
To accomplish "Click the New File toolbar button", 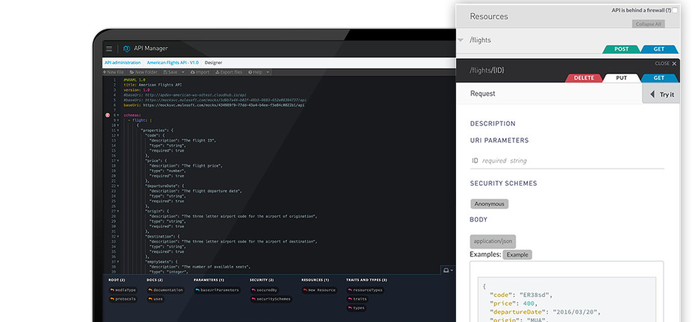I will [x=114, y=72].
